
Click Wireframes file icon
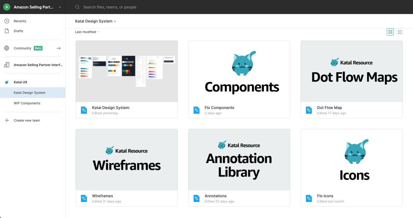pos(84,198)
